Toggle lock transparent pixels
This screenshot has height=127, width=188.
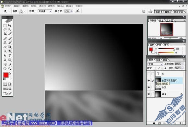[x=155, y=68]
